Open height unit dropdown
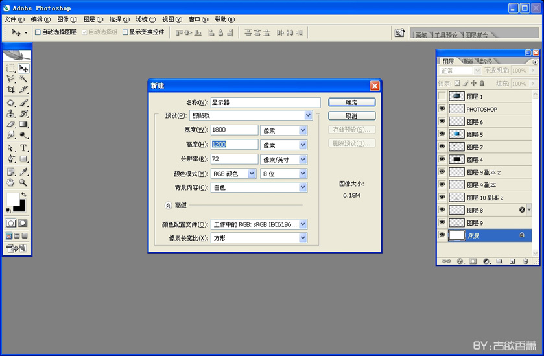The width and height of the screenshot is (544, 356). pyautogui.click(x=303, y=145)
